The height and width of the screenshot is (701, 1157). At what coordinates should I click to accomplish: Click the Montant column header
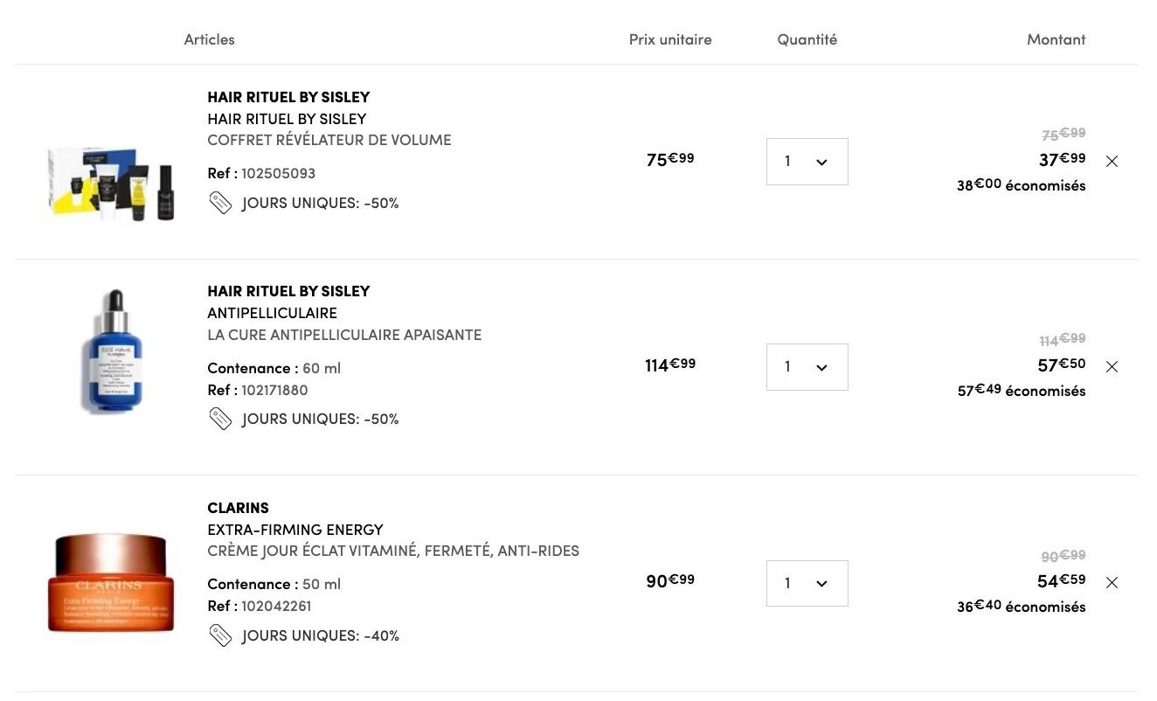point(1056,39)
